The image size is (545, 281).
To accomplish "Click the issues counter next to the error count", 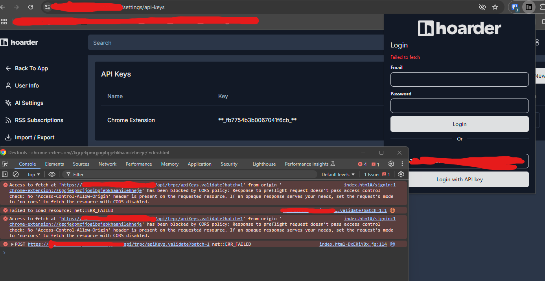I will tap(376, 164).
